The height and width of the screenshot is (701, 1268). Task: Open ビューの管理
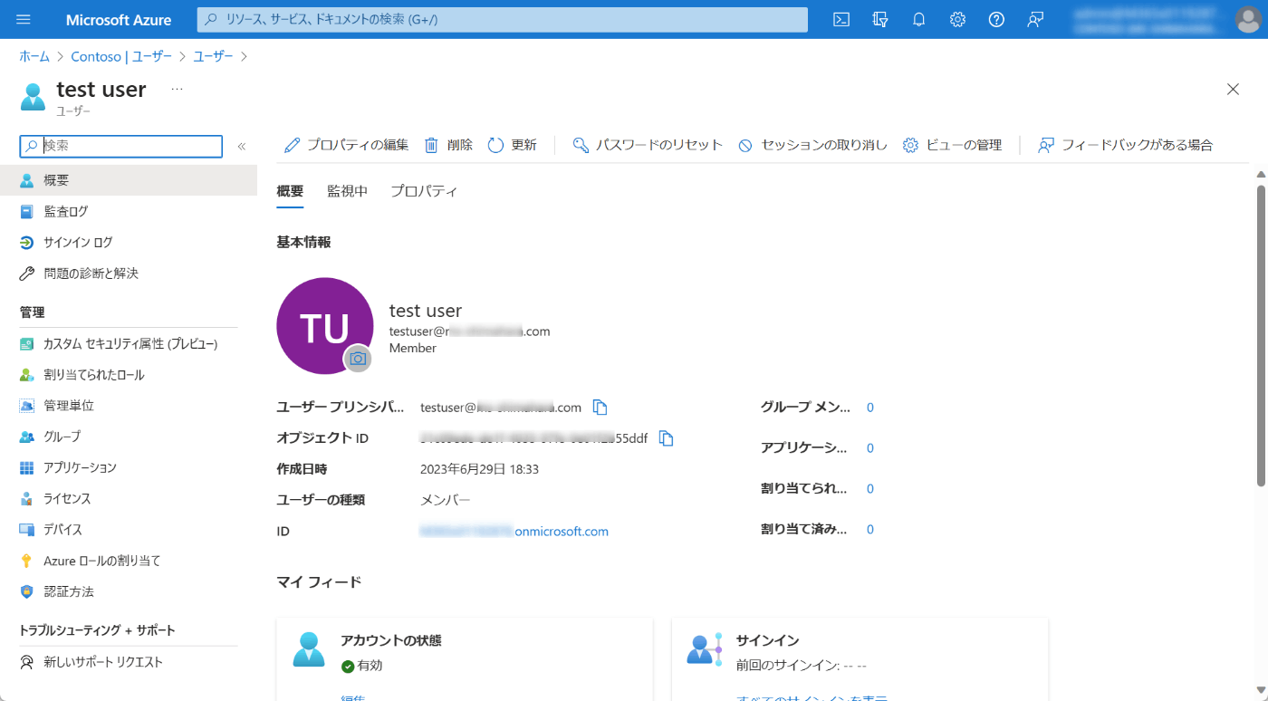click(953, 145)
